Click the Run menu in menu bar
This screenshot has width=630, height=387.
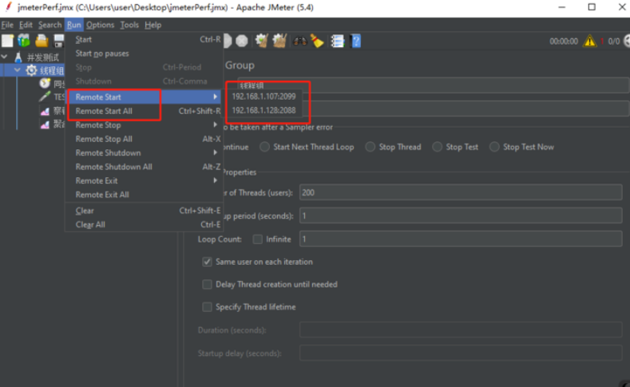tap(74, 25)
